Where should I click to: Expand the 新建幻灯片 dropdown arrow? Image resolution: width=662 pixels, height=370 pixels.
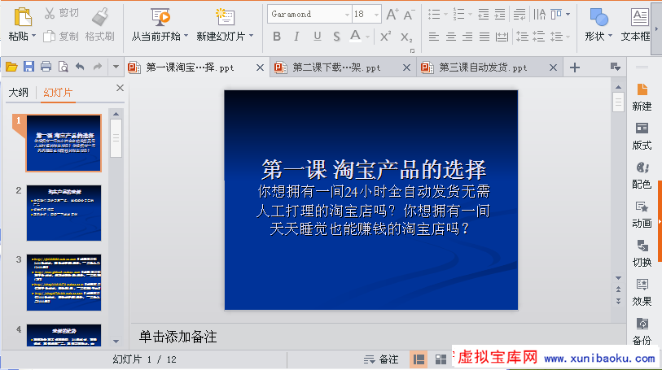point(252,37)
